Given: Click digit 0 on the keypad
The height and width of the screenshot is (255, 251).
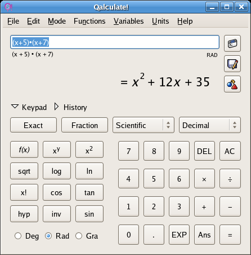Looking at the screenshot, I should click(x=128, y=235).
